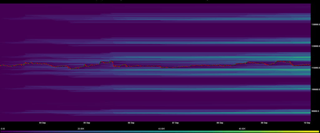
Task: Click the 10 Sep date marker
Action: [x=307, y=123]
